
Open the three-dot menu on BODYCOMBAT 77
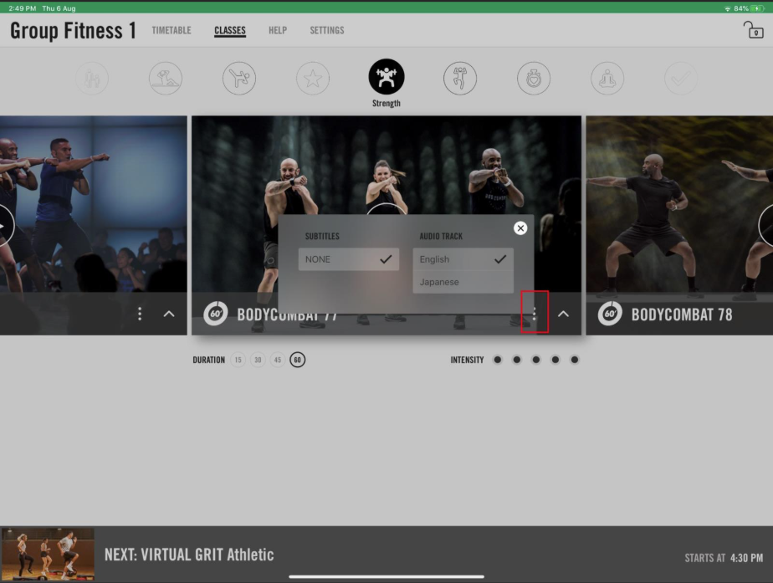[535, 314]
